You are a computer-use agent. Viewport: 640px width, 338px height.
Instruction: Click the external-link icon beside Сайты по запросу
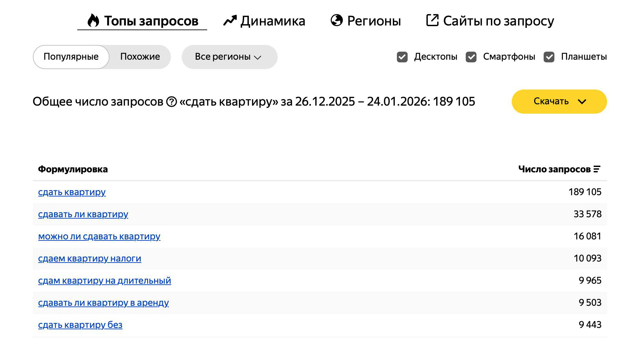432,20
